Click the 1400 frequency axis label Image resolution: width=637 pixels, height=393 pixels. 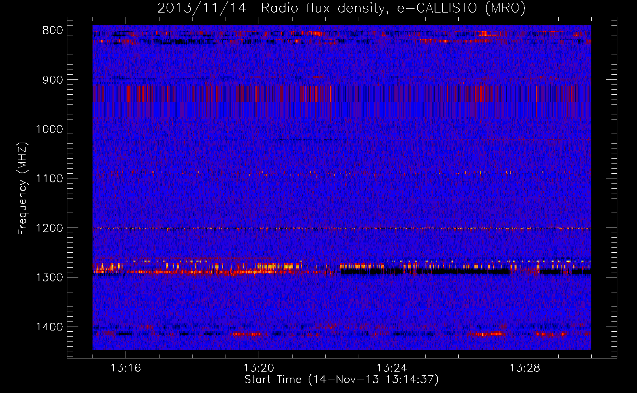49,327
